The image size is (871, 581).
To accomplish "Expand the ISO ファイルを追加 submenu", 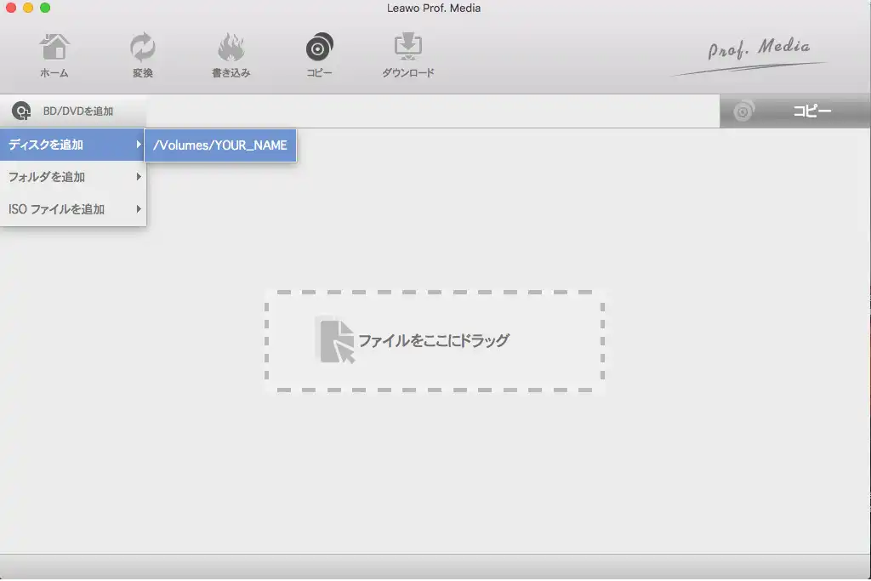I will point(139,208).
